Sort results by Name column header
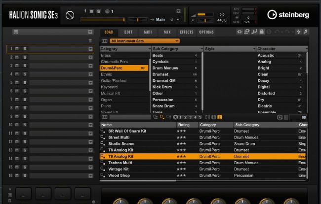 click(138, 125)
